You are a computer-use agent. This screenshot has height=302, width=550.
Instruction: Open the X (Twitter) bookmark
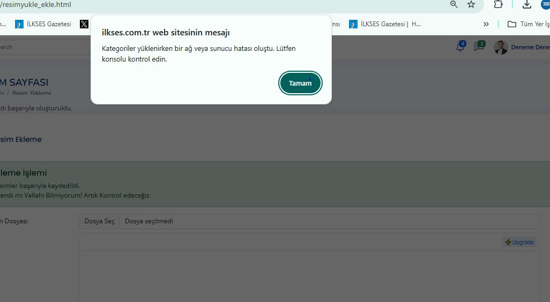[84, 24]
